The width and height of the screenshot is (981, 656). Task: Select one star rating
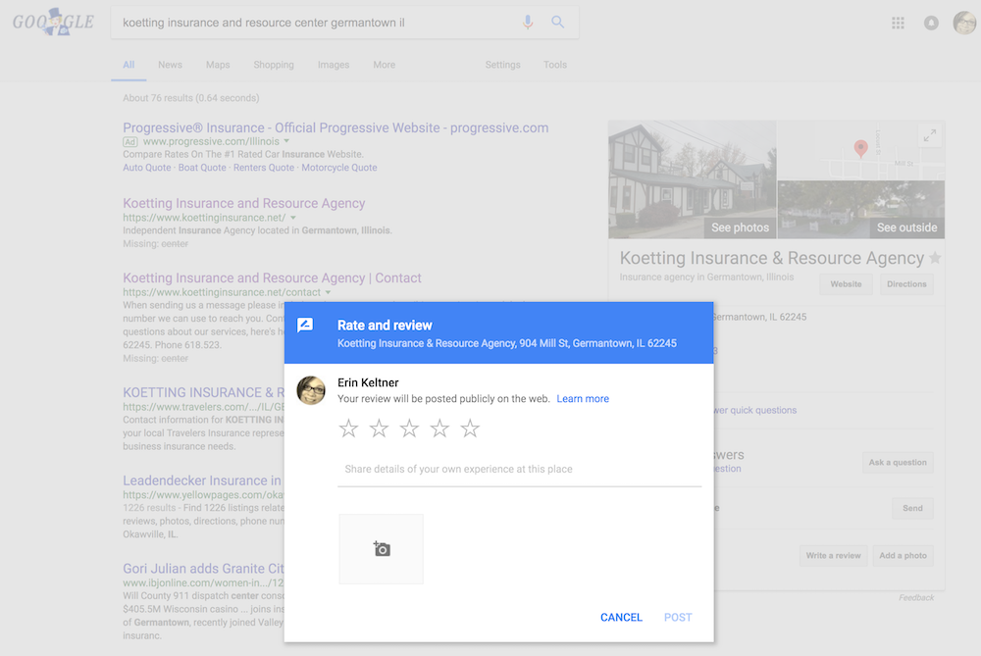click(348, 429)
